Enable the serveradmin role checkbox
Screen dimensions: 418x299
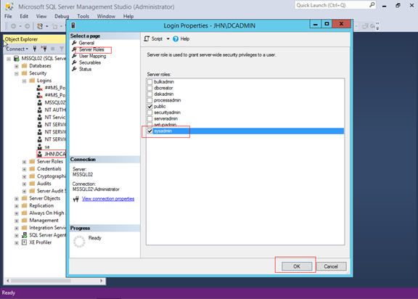tap(149, 118)
